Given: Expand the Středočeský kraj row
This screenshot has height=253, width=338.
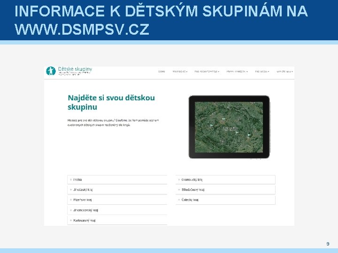Looking at the screenshot, I should coord(225,190).
